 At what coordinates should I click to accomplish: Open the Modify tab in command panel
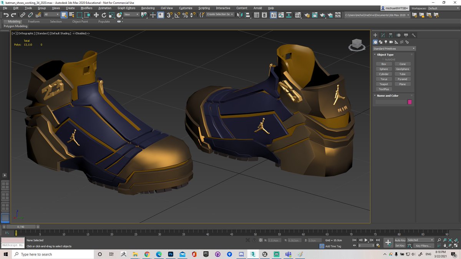[x=383, y=35]
